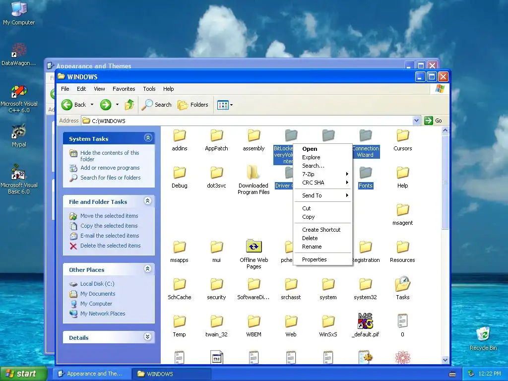Switch to Appearance and Themes taskbar button
Viewport: 508px width, 381px height.
pos(92,374)
